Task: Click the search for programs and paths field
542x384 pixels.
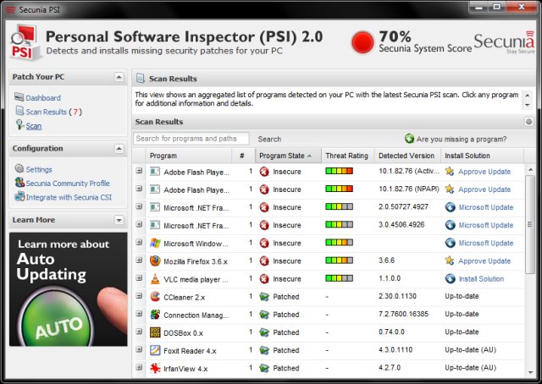Action: pyautogui.click(x=191, y=139)
